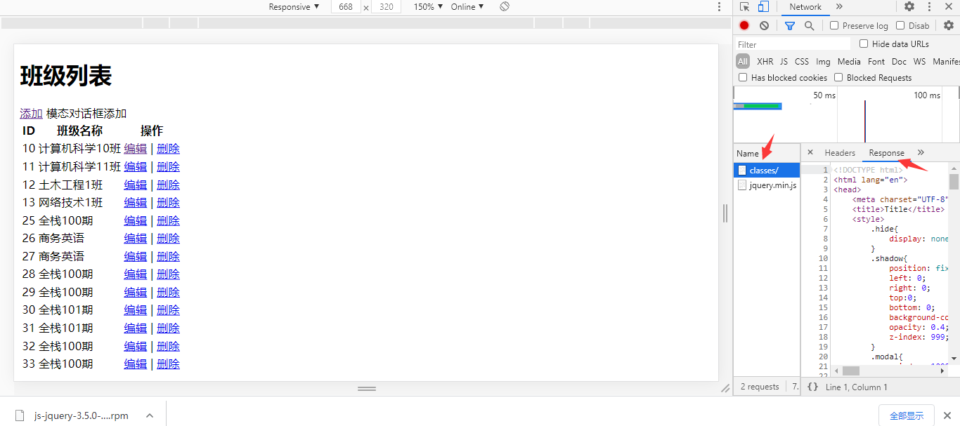960x426 pixels.
Task: Filter requests by XHR
Action: pos(765,61)
